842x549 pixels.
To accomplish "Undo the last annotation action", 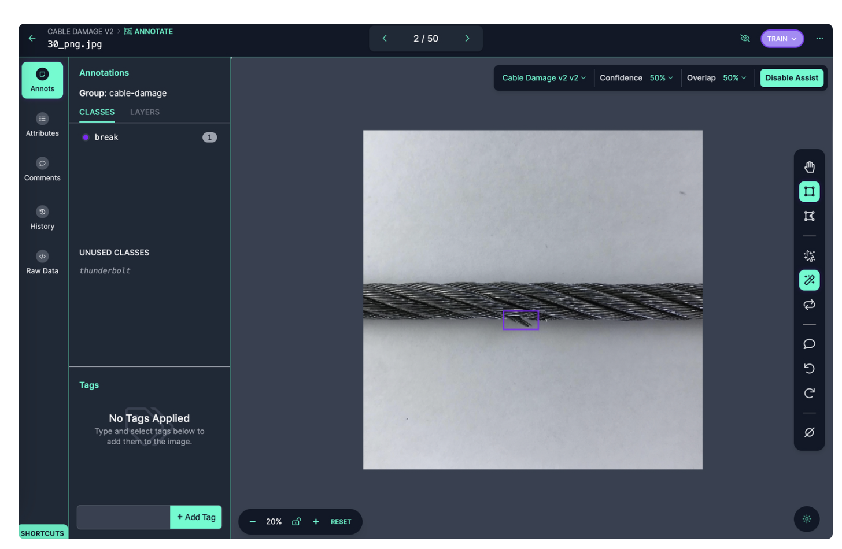I will pyautogui.click(x=809, y=368).
